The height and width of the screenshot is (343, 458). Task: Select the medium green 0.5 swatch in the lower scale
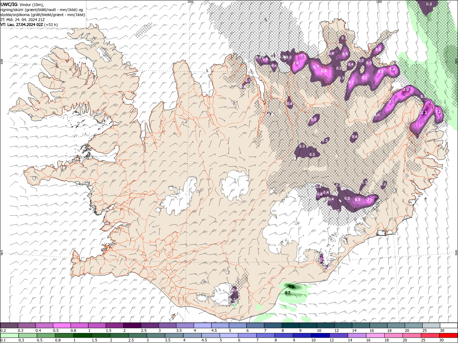tap(46, 335)
